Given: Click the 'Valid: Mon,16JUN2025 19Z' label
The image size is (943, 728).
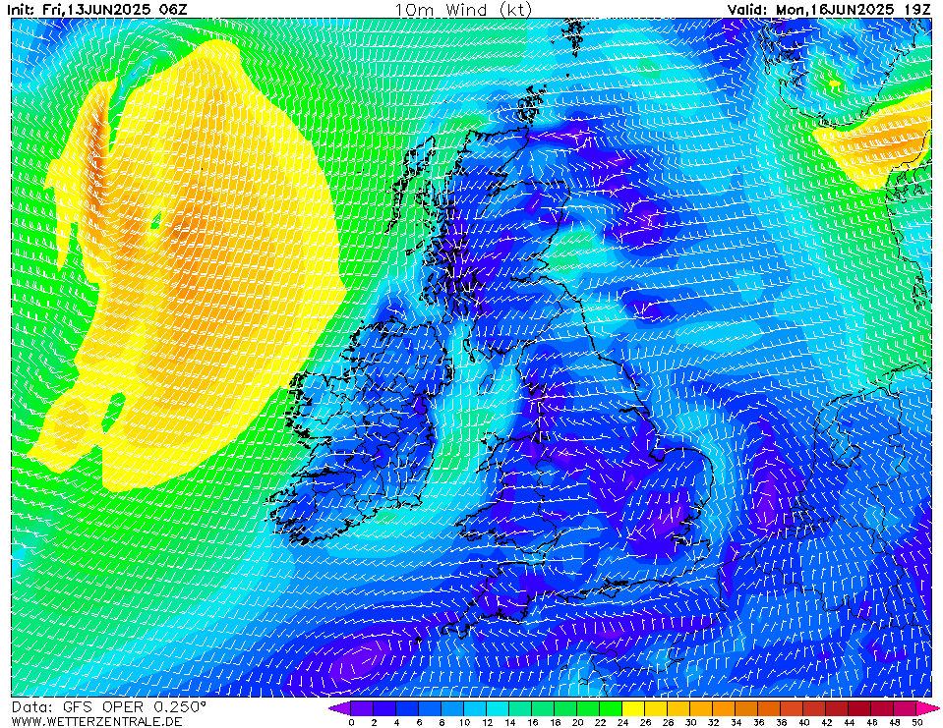Looking at the screenshot, I should [829, 10].
